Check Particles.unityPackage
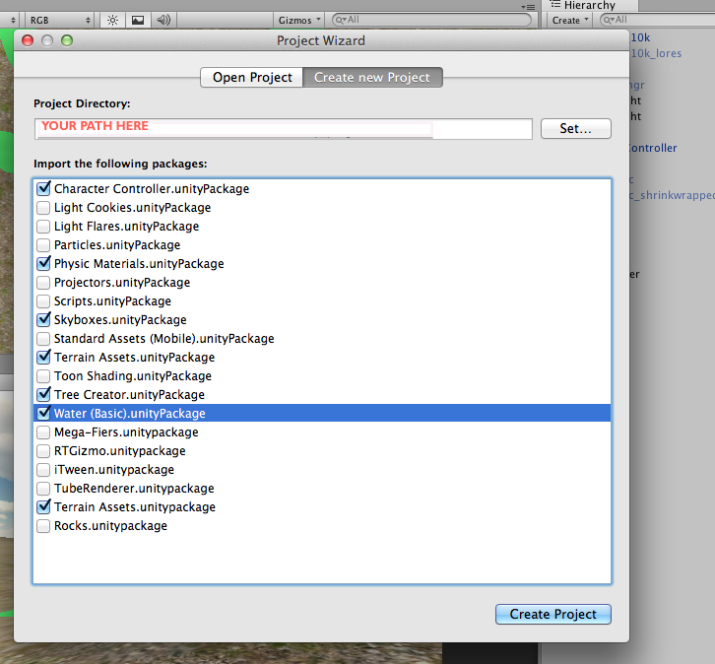 pos(43,245)
